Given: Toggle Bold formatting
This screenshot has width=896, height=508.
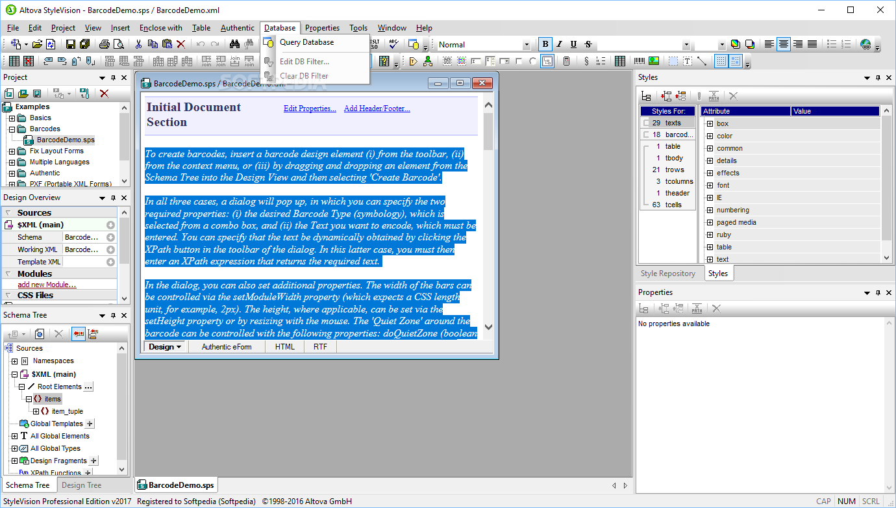Looking at the screenshot, I should click(545, 44).
